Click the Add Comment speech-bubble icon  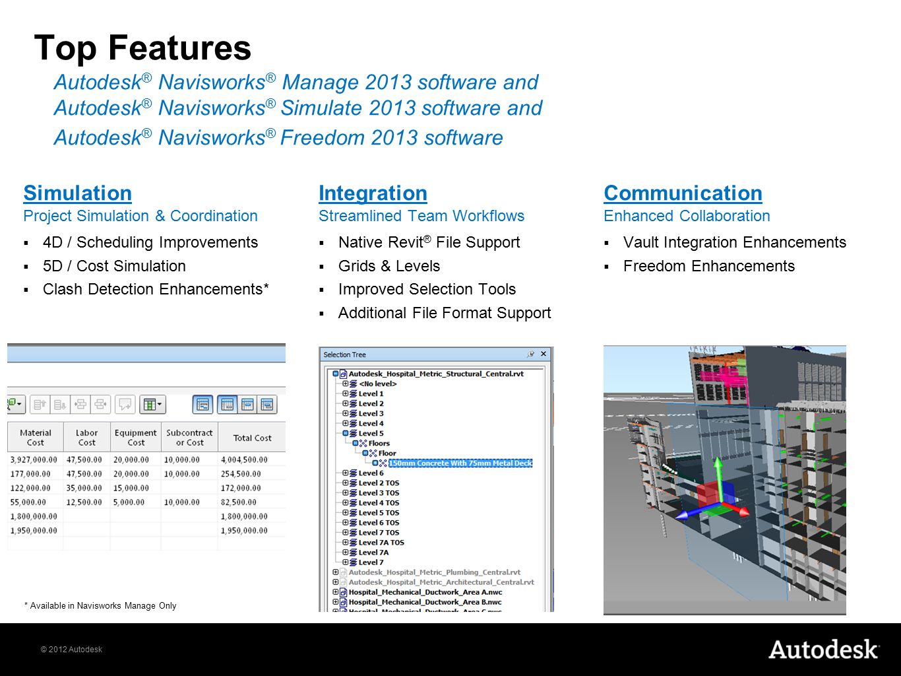click(x=125, y=404)
